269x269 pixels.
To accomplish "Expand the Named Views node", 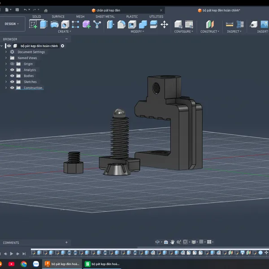I will pos(6,58).
